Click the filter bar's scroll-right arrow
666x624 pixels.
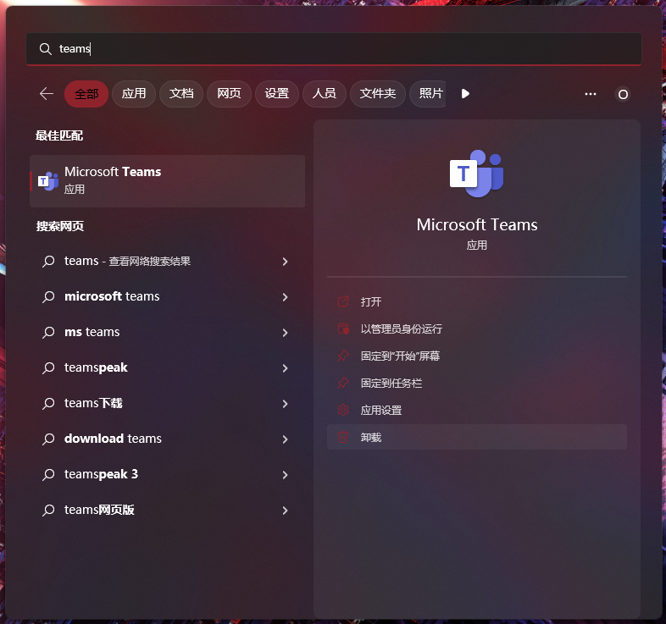point(465,94)
